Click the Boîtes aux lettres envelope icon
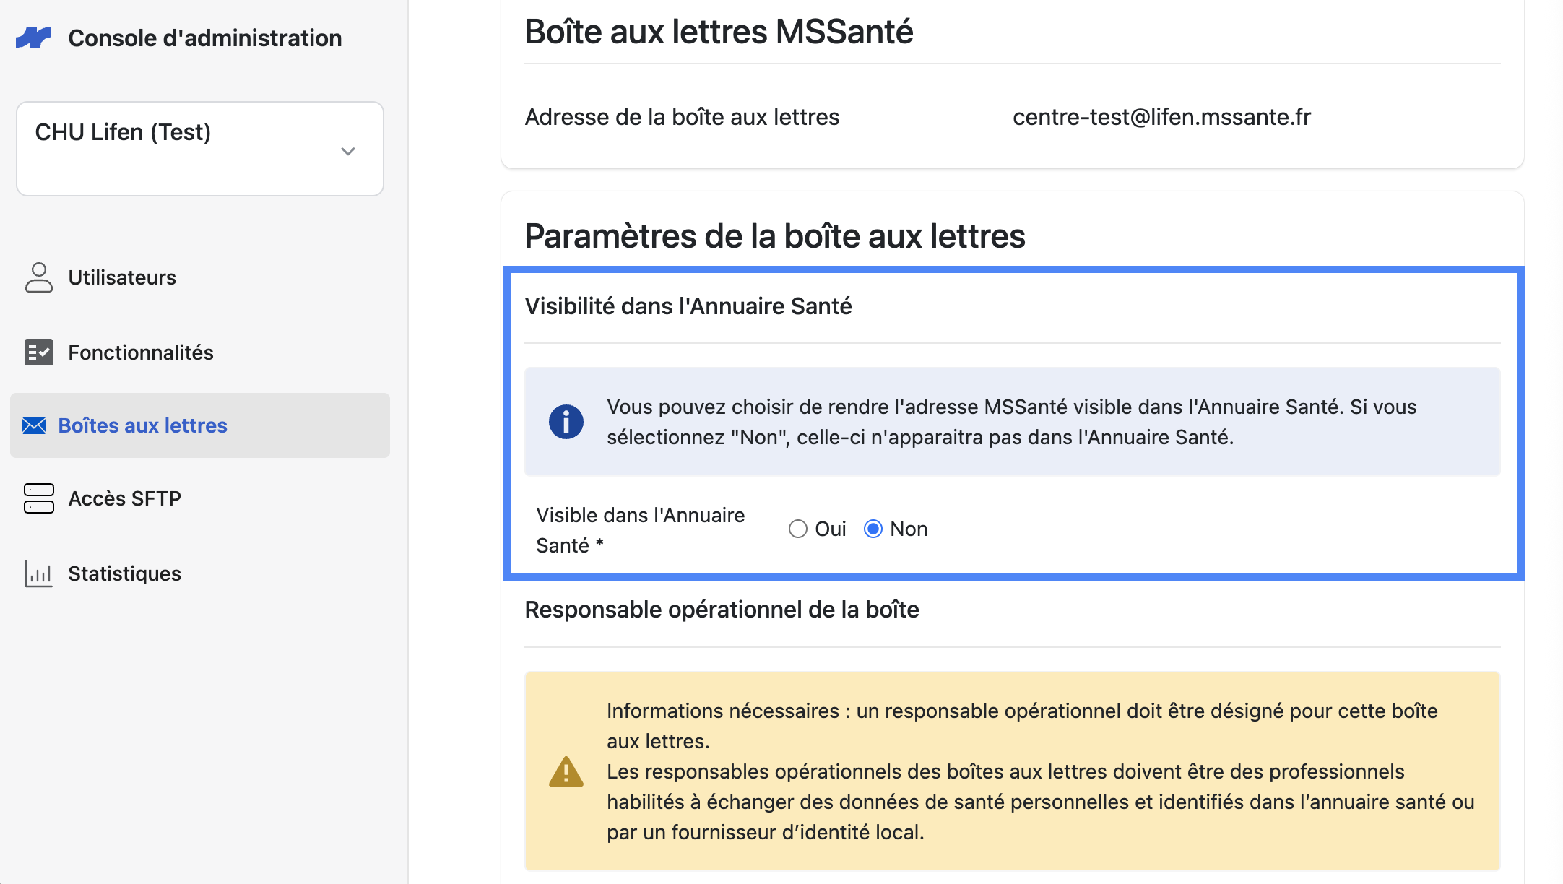This screenshot has width=1563, height=884. coord(34,425)
